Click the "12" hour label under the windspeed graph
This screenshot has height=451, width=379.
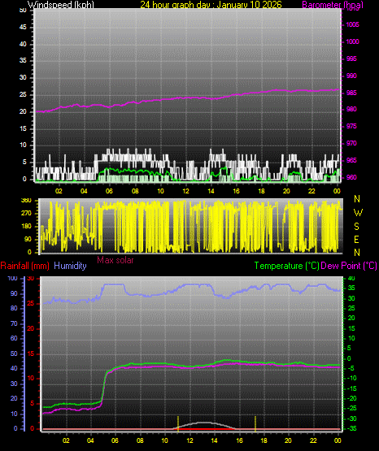coord(185,191)
